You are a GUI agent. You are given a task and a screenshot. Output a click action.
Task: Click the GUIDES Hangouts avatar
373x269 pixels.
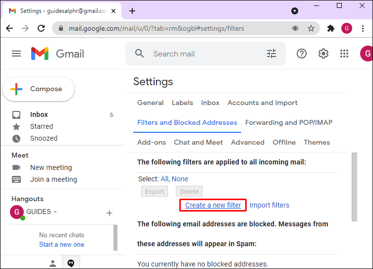[x=17, y=212]
